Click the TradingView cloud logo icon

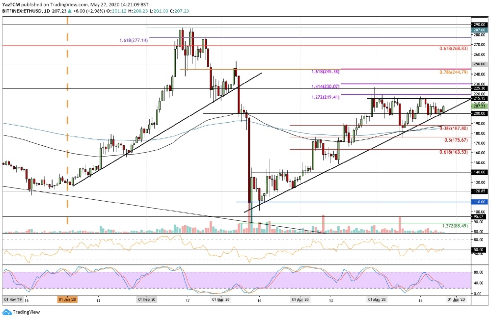[x=8, y=312]
